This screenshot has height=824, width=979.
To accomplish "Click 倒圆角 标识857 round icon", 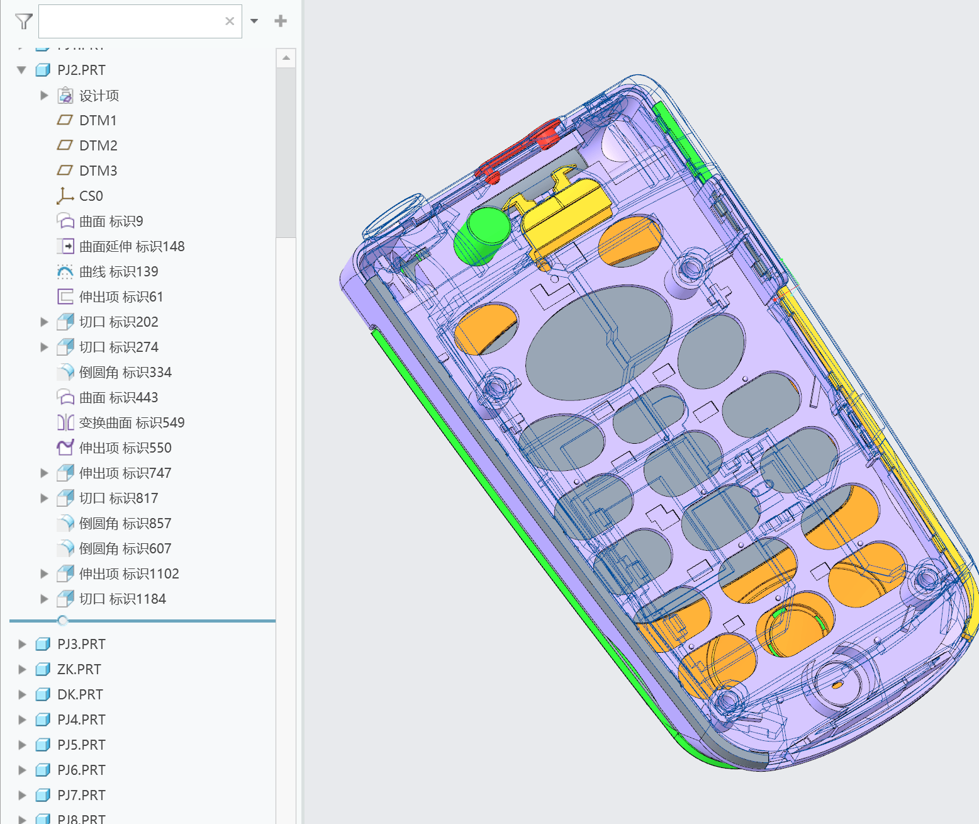I will pyautogui.click(x=65, y=523).
